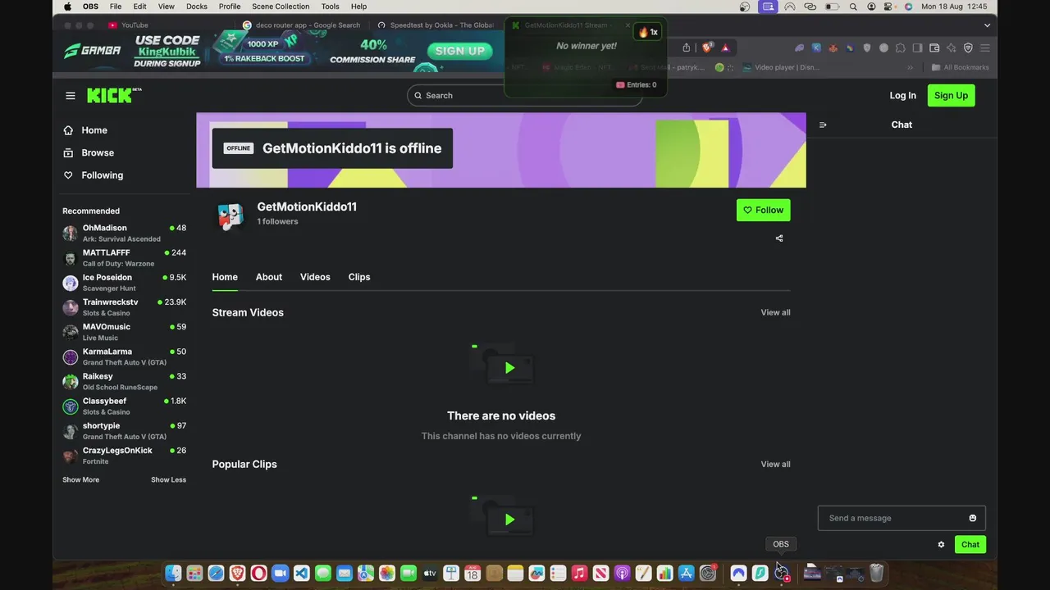Collapse the Chat panel
Viewport: 1050px width, 590px height.
tap(823, 125)
